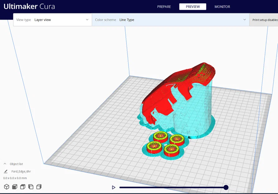Open the Color scheme Line Type dropdown
The width and height of the screenshot is (278, 194).
(x=170, y=20)
